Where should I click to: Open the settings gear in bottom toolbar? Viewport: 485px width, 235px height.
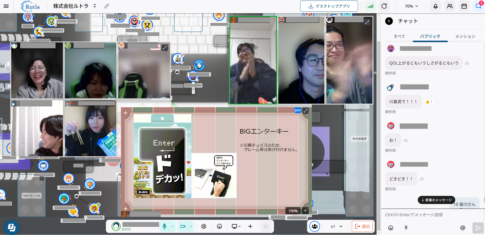204,226
